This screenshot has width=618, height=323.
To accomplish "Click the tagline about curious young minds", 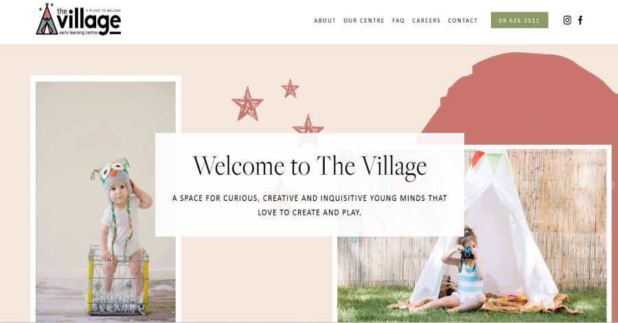I will point(310,205).
